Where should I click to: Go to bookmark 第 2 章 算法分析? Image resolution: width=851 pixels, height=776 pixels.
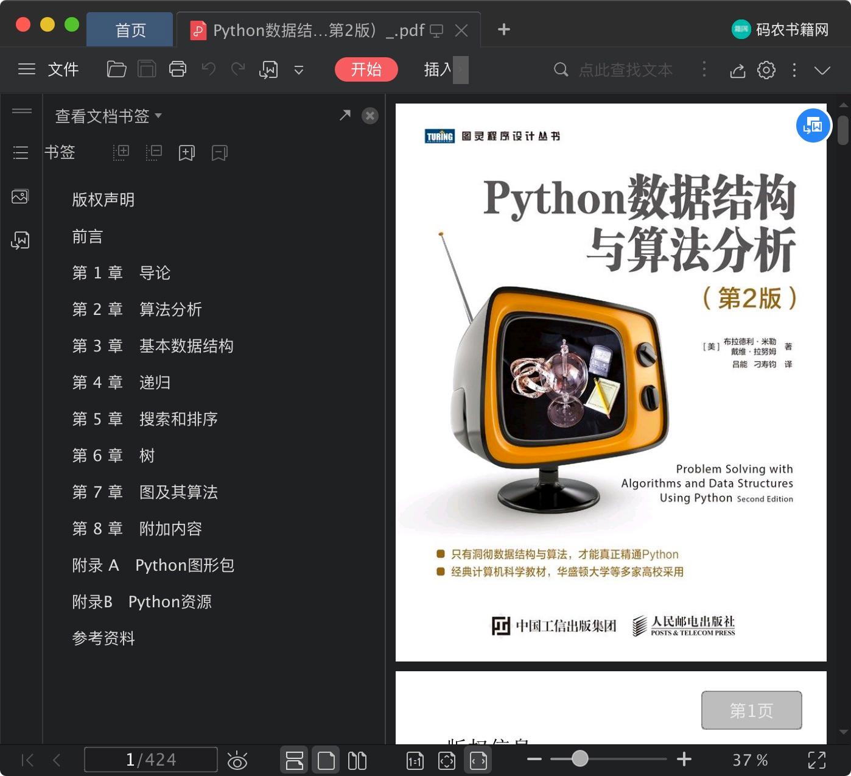coord(137,309)
